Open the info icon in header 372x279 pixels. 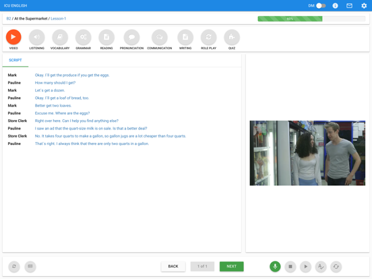335,5
